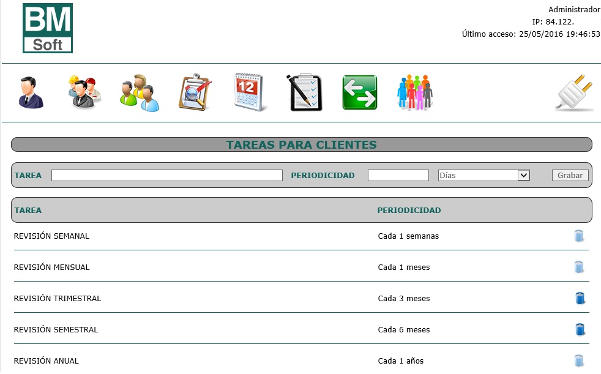601x374 pixels.
Task: Open the clients group icon
Action: click(140, 93)
